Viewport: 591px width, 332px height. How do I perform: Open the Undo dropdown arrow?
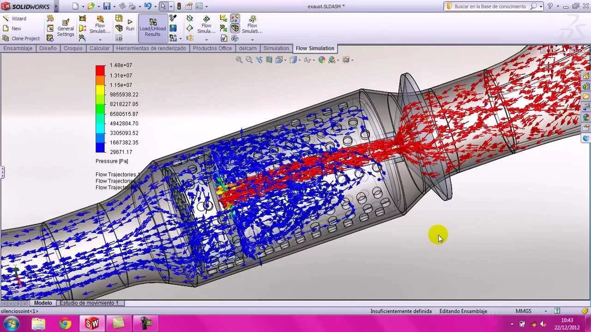(x=155, y=6)
